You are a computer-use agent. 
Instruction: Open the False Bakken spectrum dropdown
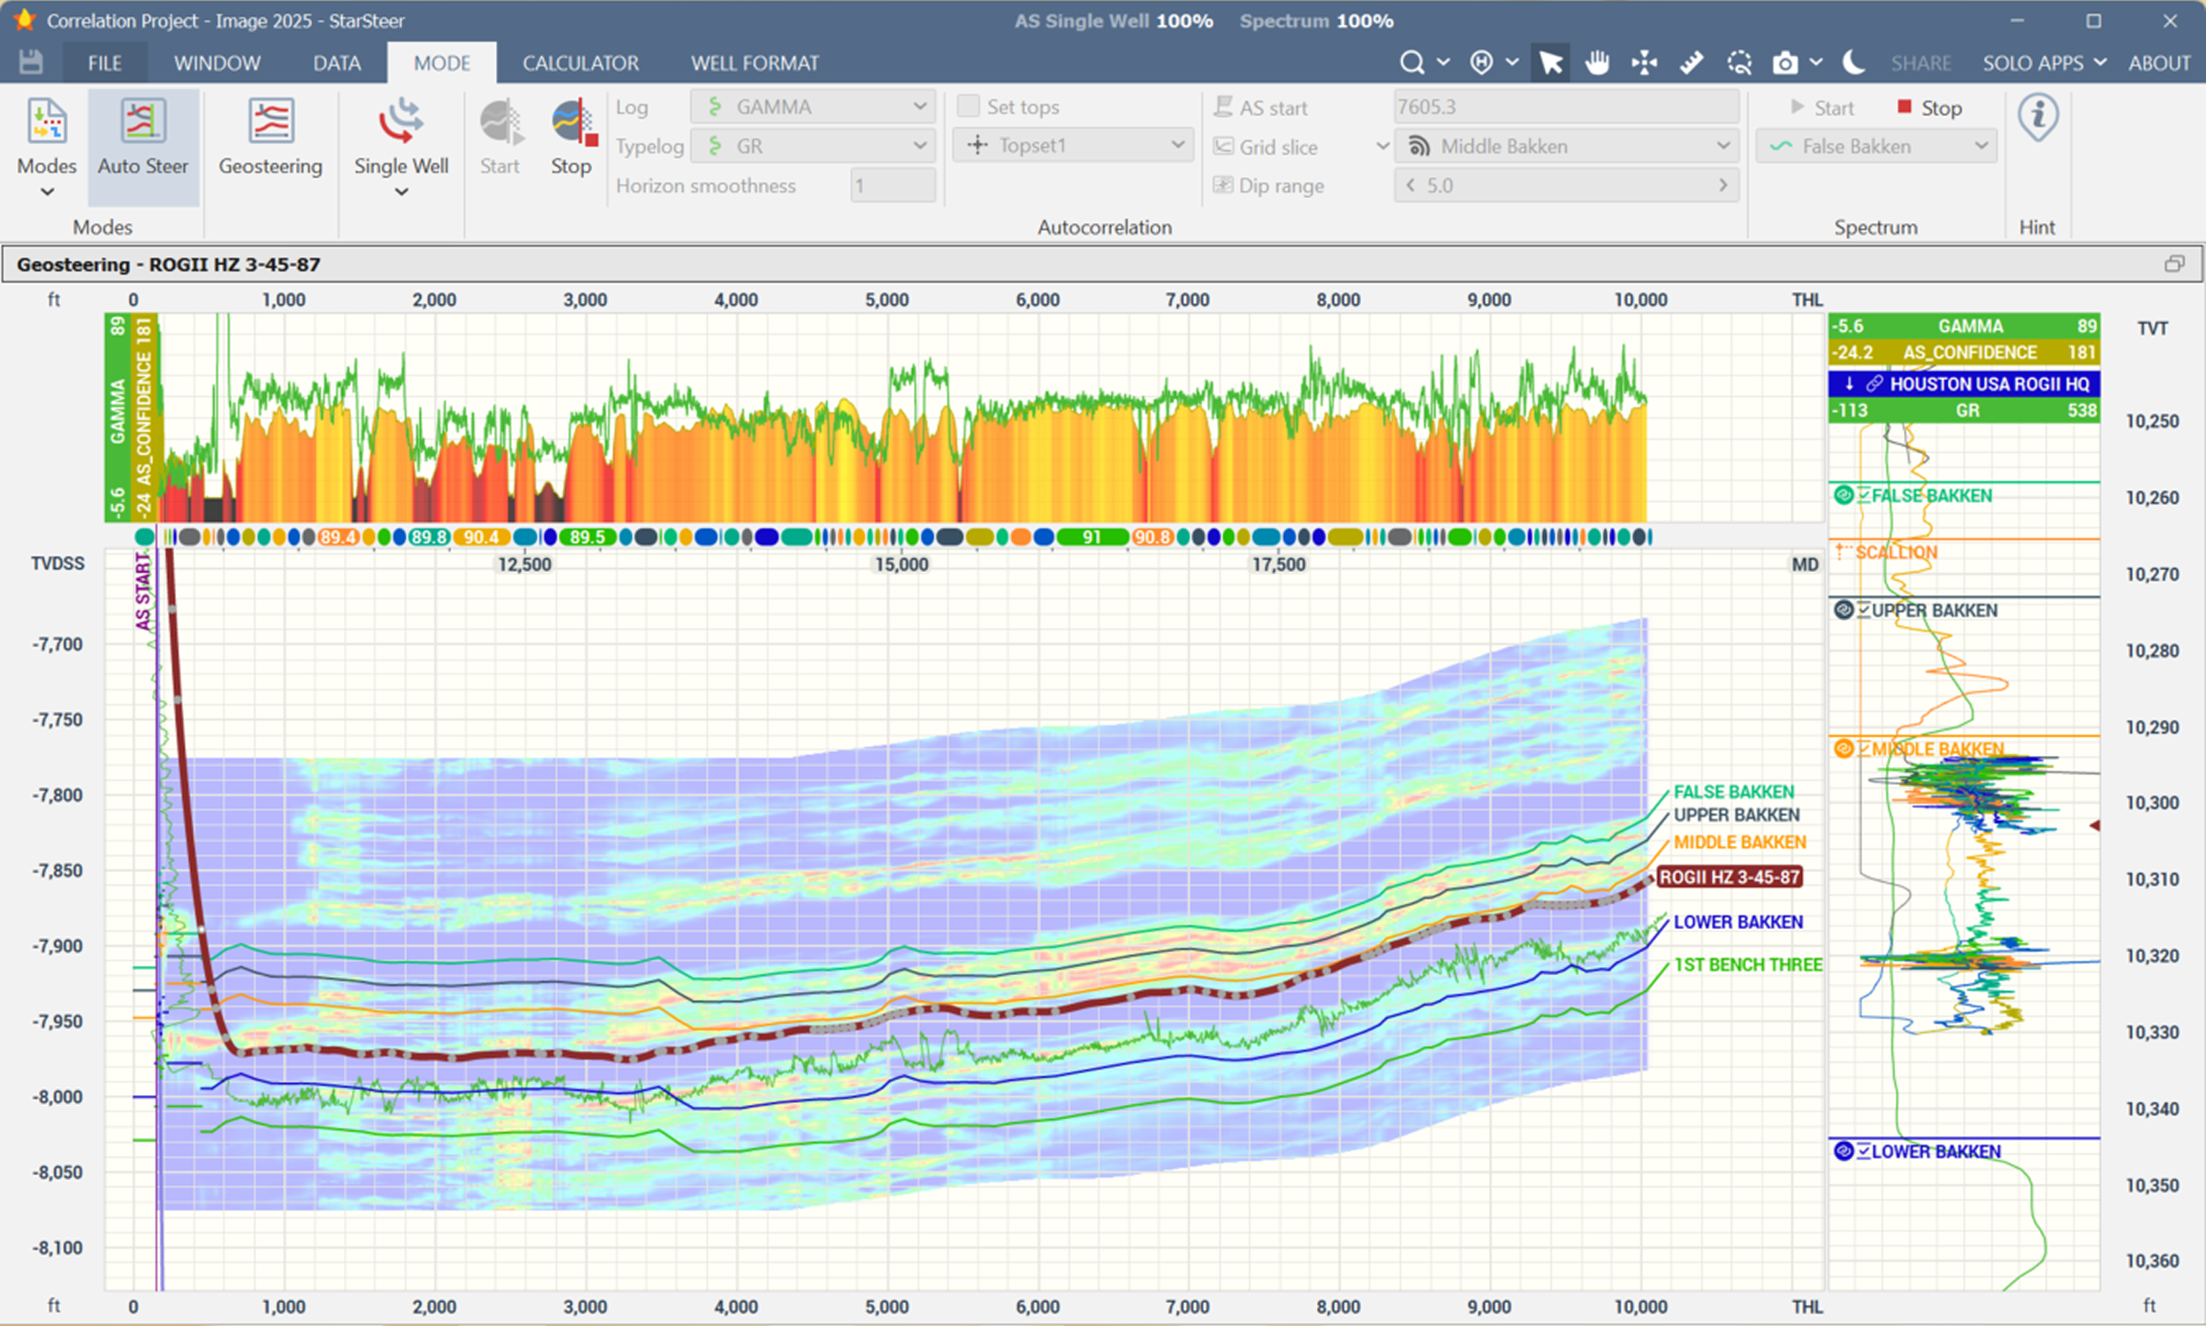coord(1876,146)
